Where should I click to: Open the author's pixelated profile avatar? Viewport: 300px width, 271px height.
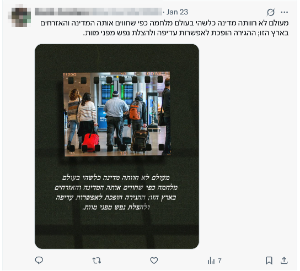coord(21,17)
